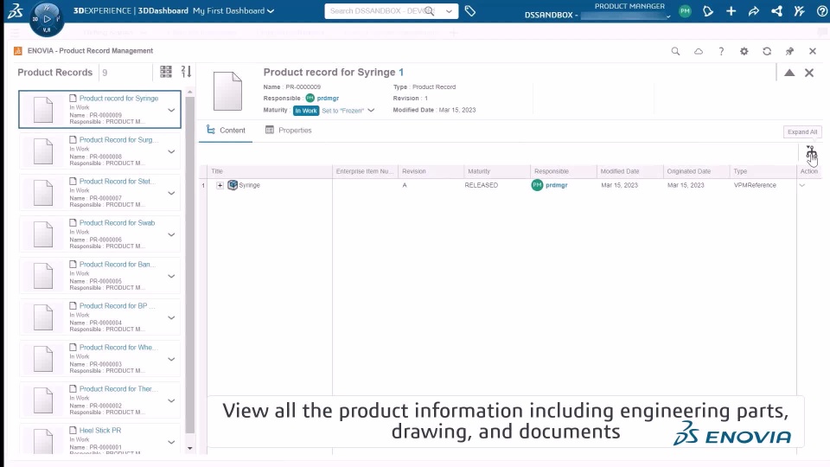The image size is (830, 467).
Task: Click the RELEASED maturity cell
Action: coord(482,185)
